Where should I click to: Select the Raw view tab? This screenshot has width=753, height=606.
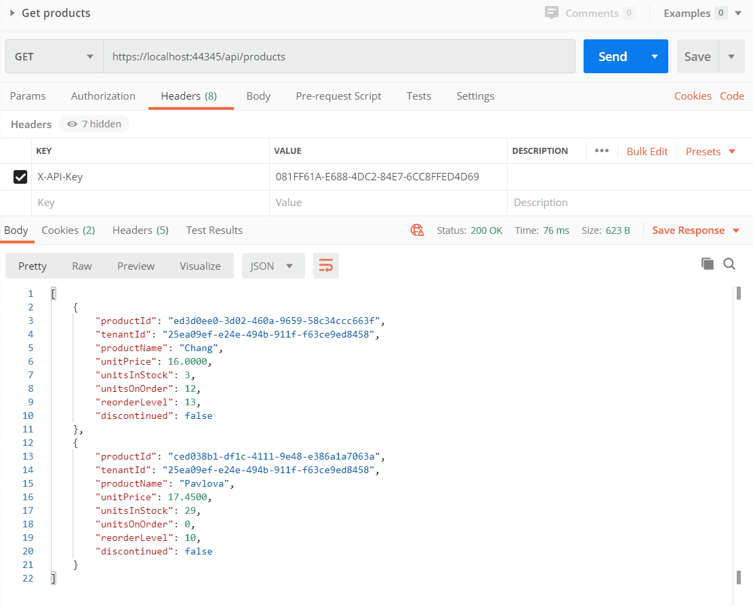[82, 266]
